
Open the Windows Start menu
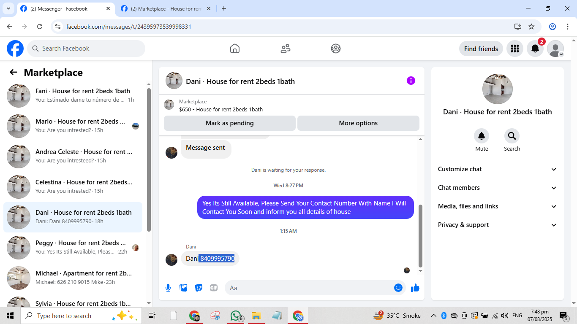click(x=10, y=316)
